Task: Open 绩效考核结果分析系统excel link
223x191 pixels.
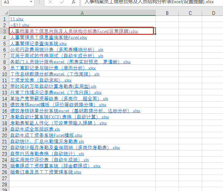Action: [75, 111]
